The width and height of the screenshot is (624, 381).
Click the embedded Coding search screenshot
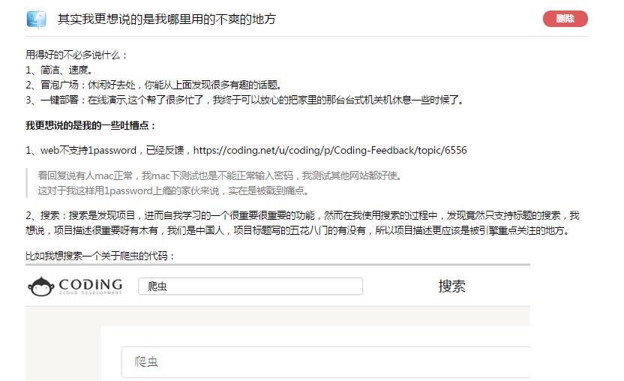pyautogui.click(x=277, y=330)
